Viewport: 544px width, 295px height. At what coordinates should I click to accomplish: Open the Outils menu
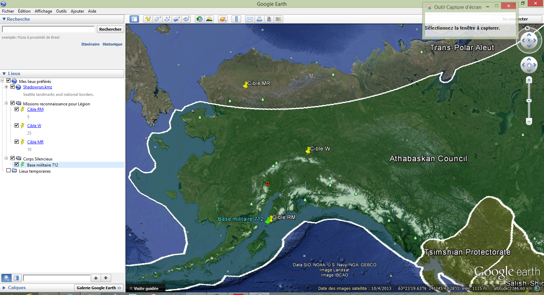pyautogui.click(x=61, y=11)
